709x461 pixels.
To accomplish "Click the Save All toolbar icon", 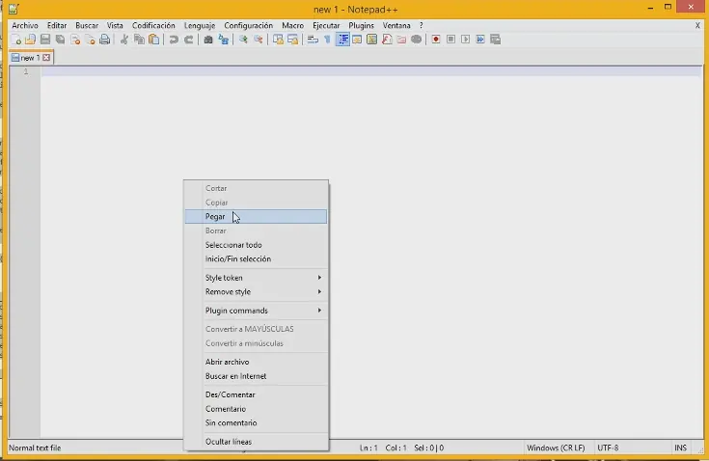I will 60,40.
